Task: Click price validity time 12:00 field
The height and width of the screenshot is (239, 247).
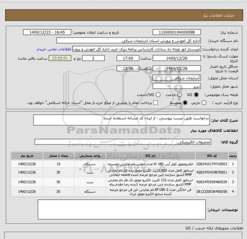Action: point(128,68)
